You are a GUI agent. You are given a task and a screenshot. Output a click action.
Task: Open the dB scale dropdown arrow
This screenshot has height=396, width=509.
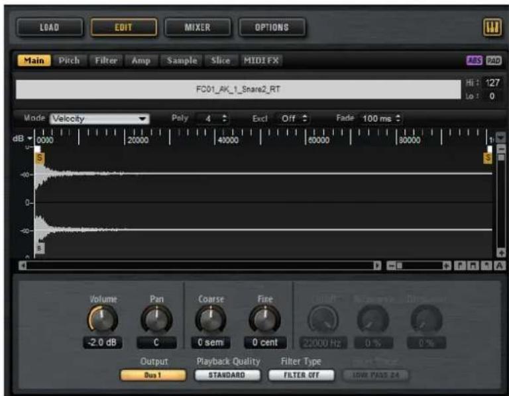30,139
